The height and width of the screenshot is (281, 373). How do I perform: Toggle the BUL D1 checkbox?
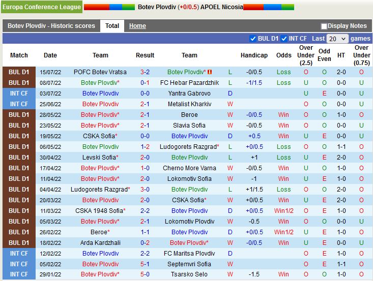coord(253,39)
